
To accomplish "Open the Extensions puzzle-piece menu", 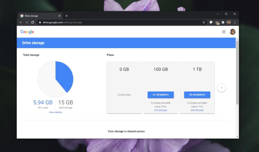I will (223, 22).
